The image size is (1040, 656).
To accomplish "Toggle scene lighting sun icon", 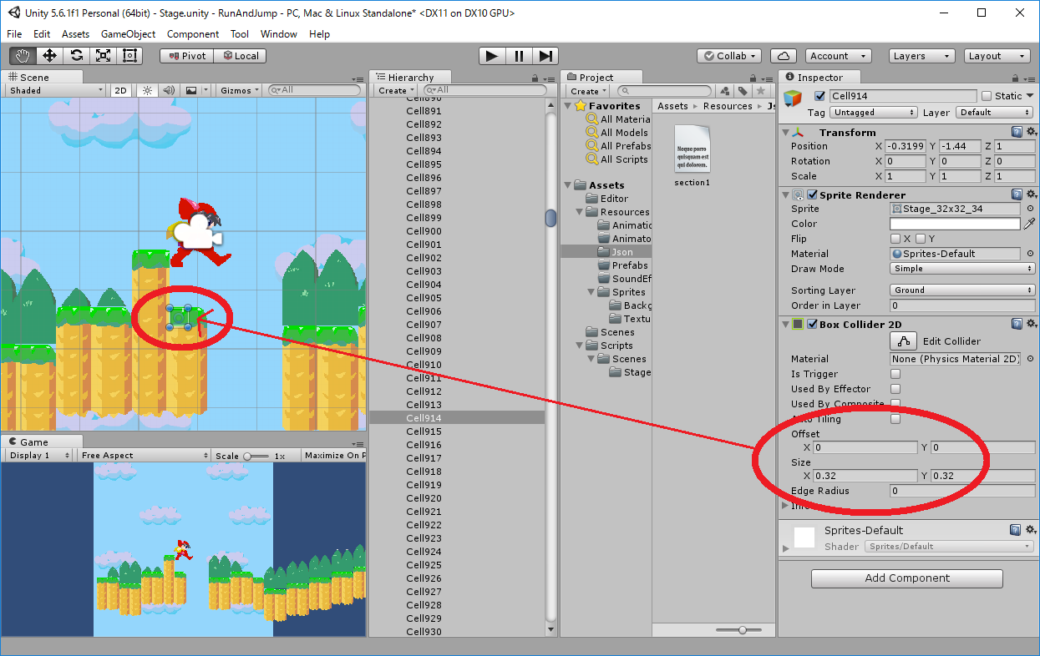I will (x=147, y=90).
